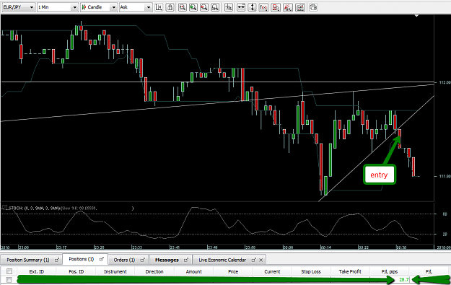Image resolution: width=451 pixels, height=285 pixels.
Task: Open the Candle chart type dropdown
Action: tap(99, 7)
